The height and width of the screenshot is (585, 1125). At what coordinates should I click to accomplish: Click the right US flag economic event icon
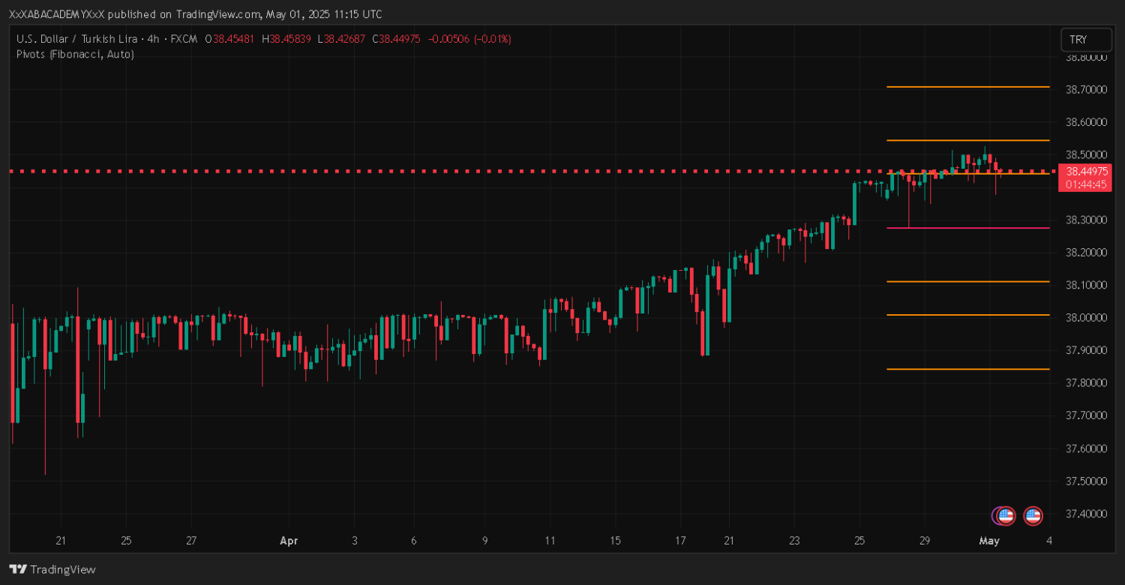coord(1033,515)
